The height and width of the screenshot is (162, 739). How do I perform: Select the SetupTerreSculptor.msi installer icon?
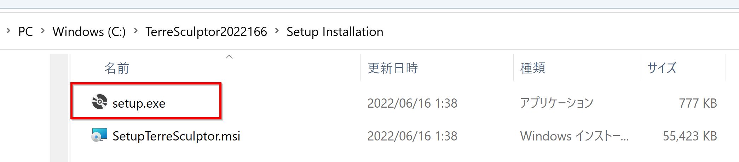99,135
